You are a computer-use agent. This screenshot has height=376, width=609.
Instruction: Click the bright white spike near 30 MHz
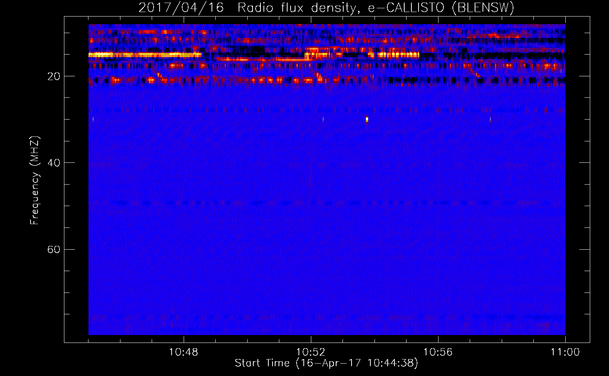click(x=367, y=120)
